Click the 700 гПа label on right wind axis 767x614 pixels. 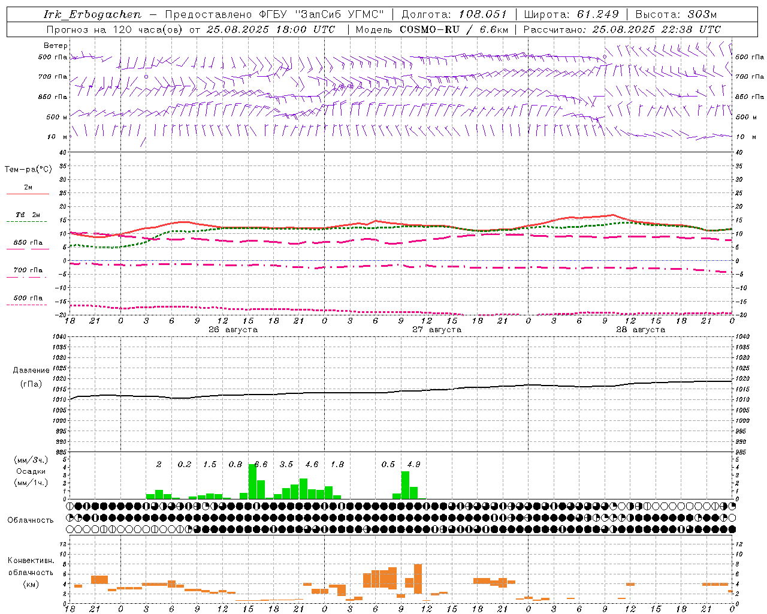click(750, 77)
